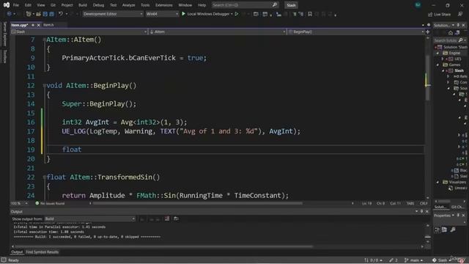Pin the Item.cpp tab

click(x=33, y=25)
